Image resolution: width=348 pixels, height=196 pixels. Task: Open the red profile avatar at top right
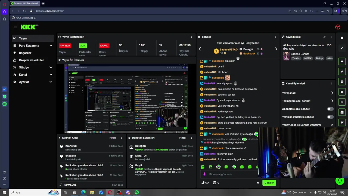tap(338, 27)
